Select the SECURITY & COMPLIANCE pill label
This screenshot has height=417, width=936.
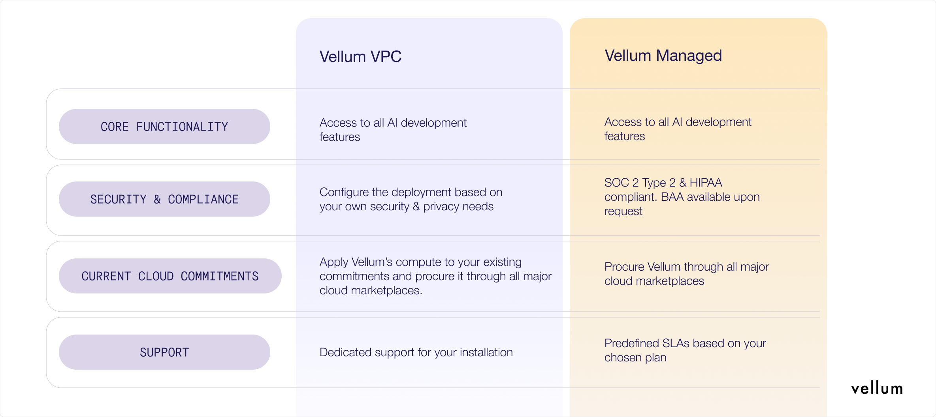point(164,199)
